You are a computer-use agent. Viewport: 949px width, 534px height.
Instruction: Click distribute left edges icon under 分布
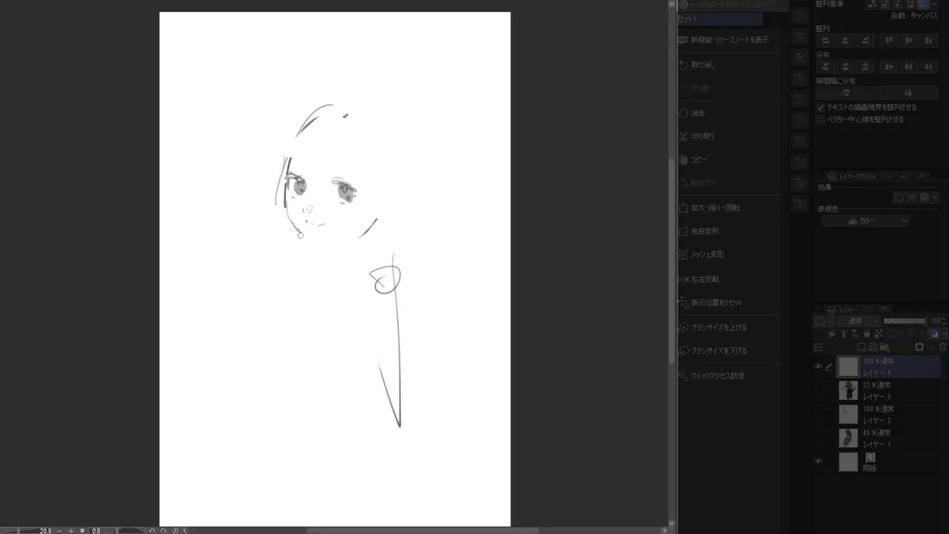[889, 67]
